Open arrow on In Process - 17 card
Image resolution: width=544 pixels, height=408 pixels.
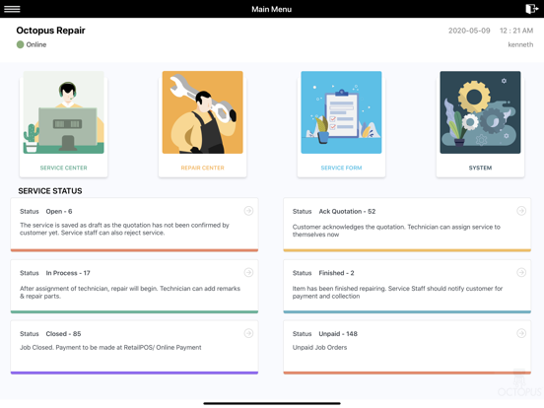[248, 273]
